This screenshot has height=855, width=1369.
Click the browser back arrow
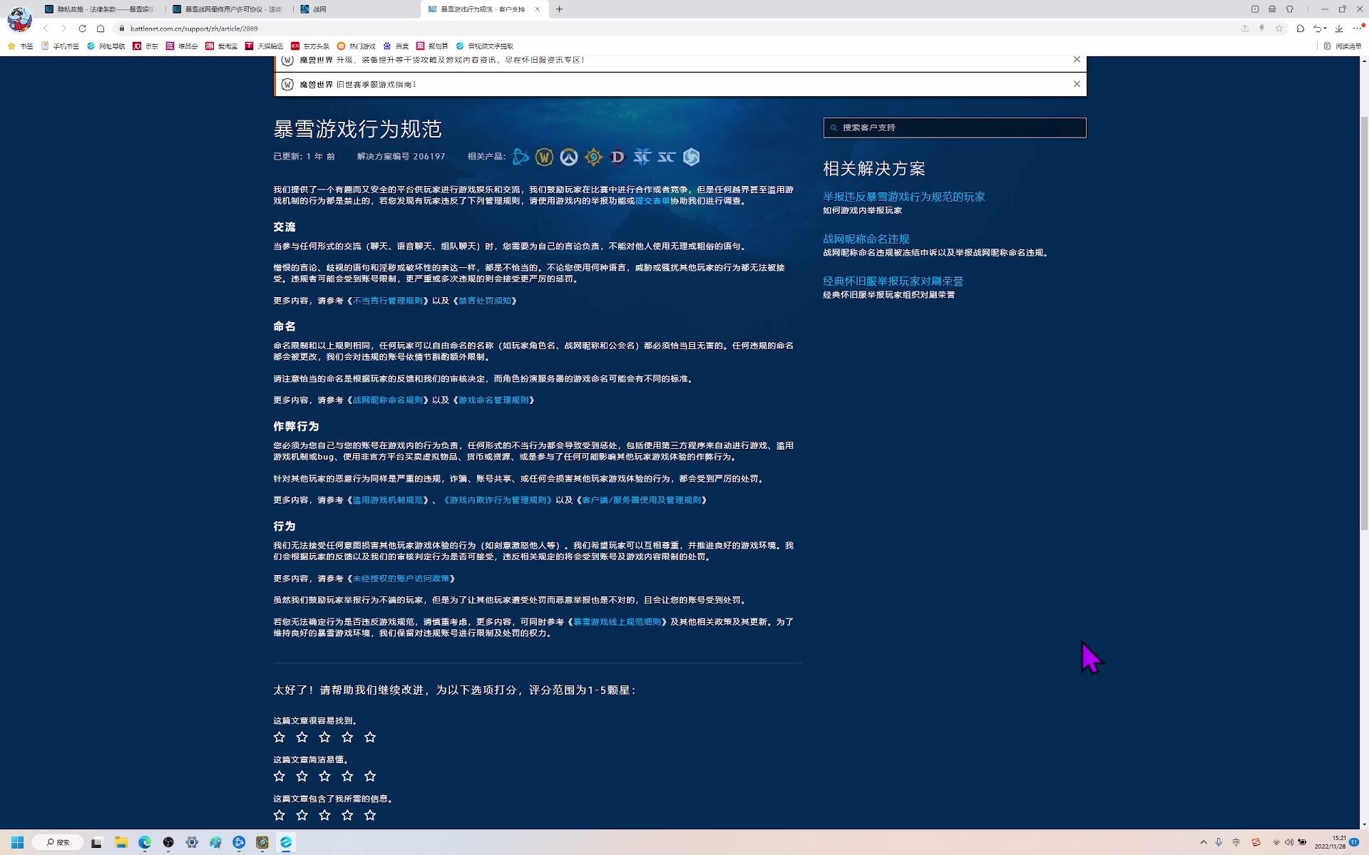[x=46, y=28]
